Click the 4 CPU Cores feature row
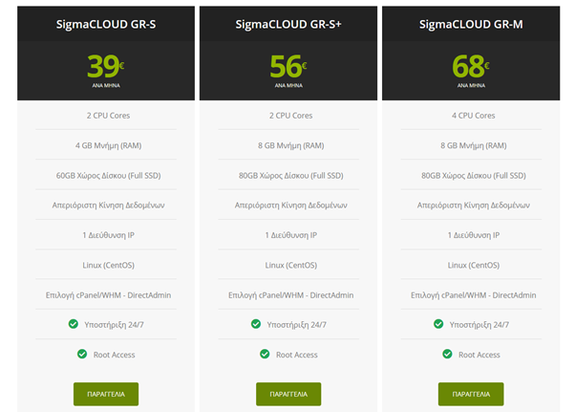The width and height of the screenshot is (575, 412). 471,116
